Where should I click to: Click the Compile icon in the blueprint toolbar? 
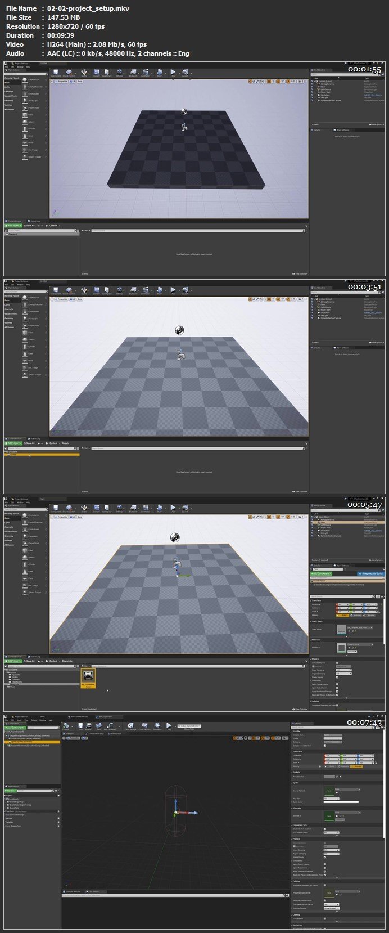[x=66, y=726]
